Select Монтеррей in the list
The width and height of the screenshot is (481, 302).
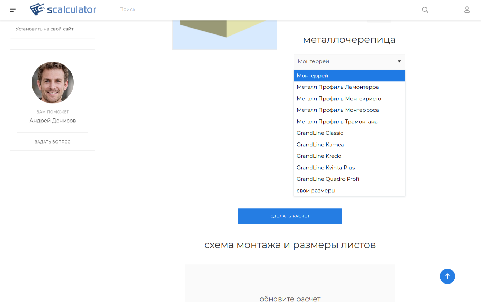point(349,76)
